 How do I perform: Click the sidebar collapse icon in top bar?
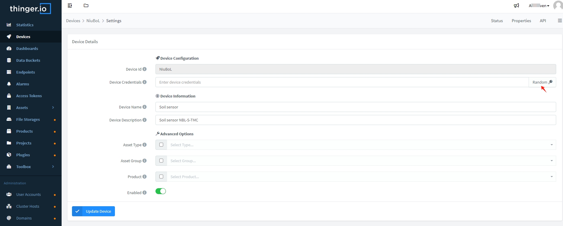click(x=70, y=6)
